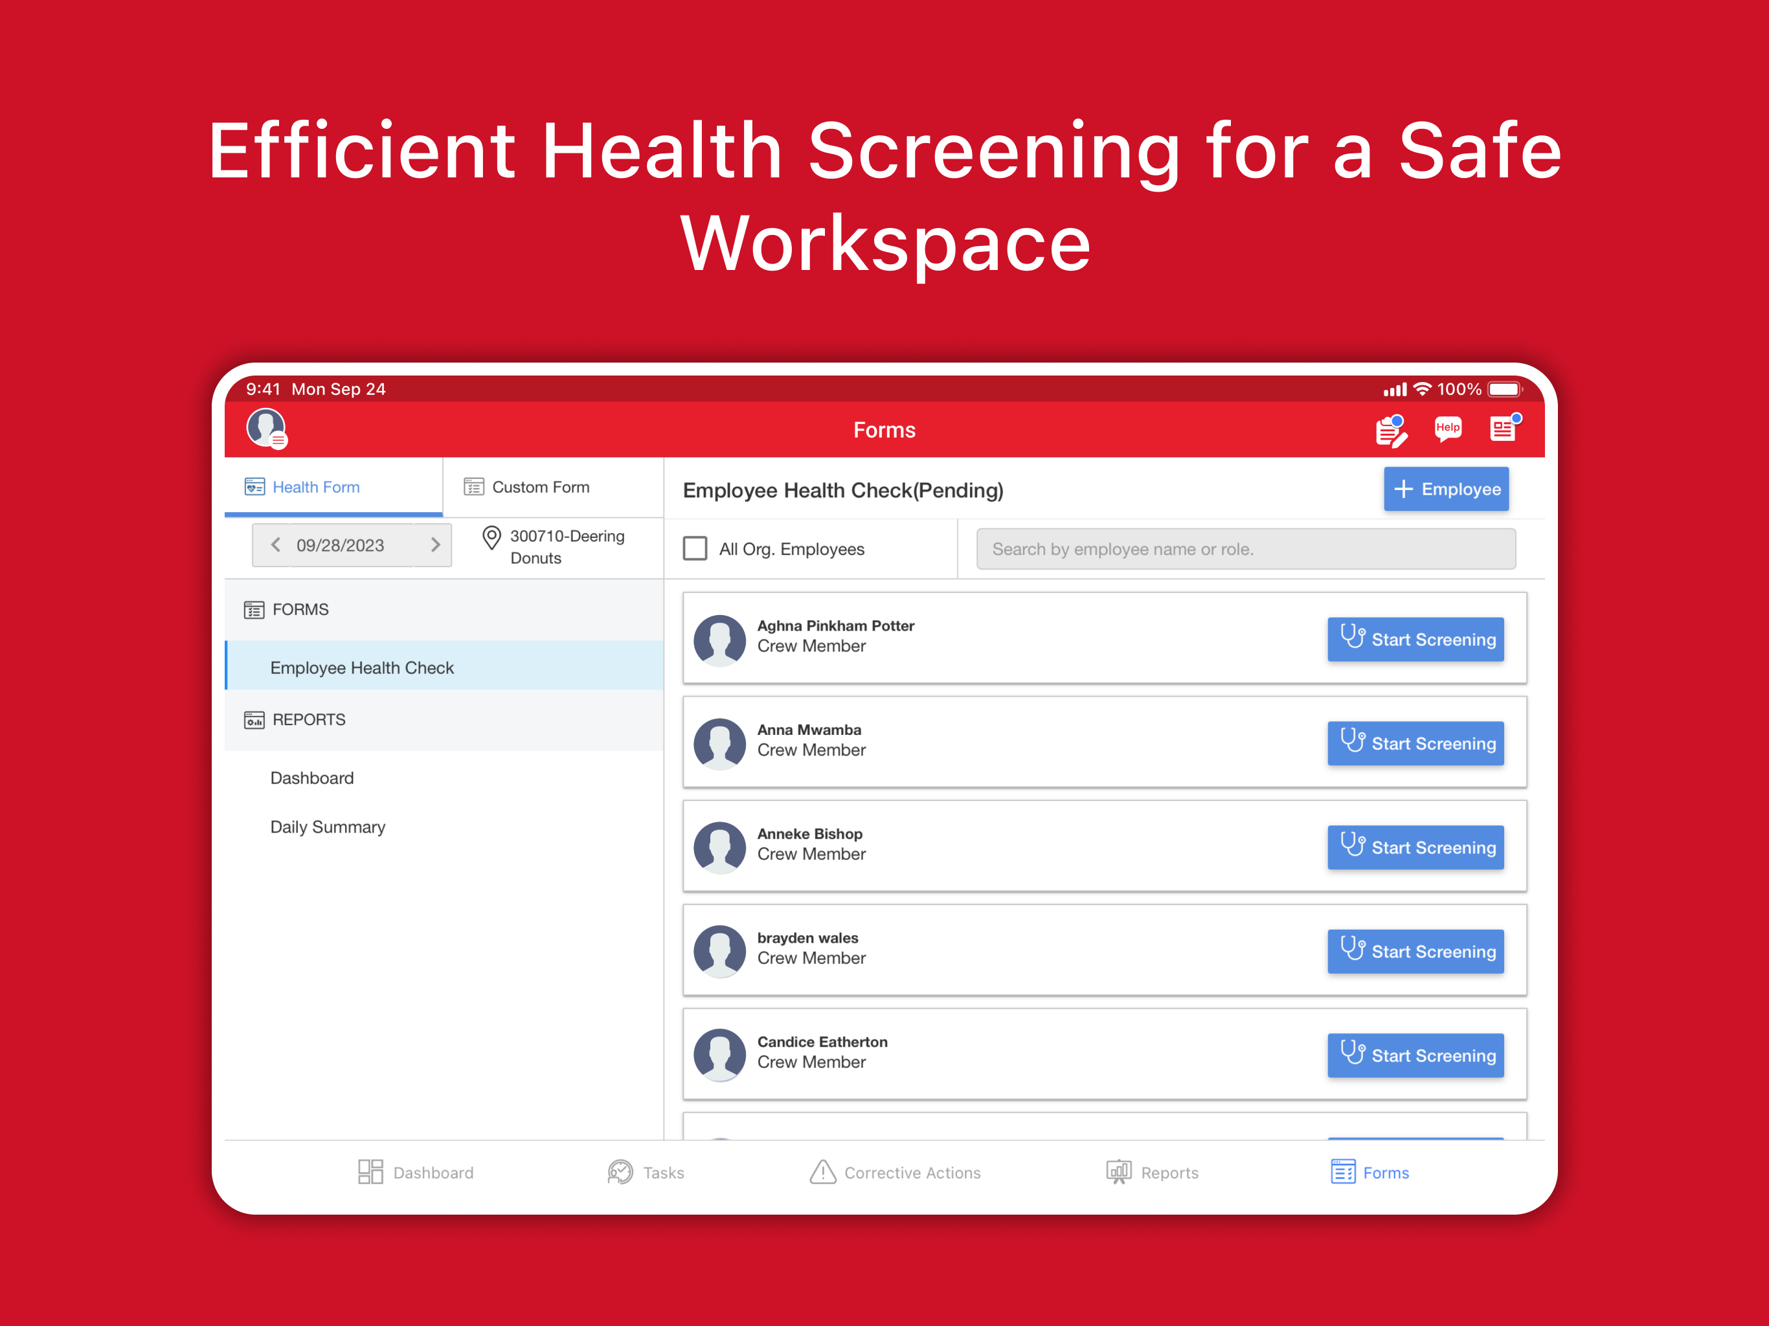Click the location pin icon

pos(492,537)
